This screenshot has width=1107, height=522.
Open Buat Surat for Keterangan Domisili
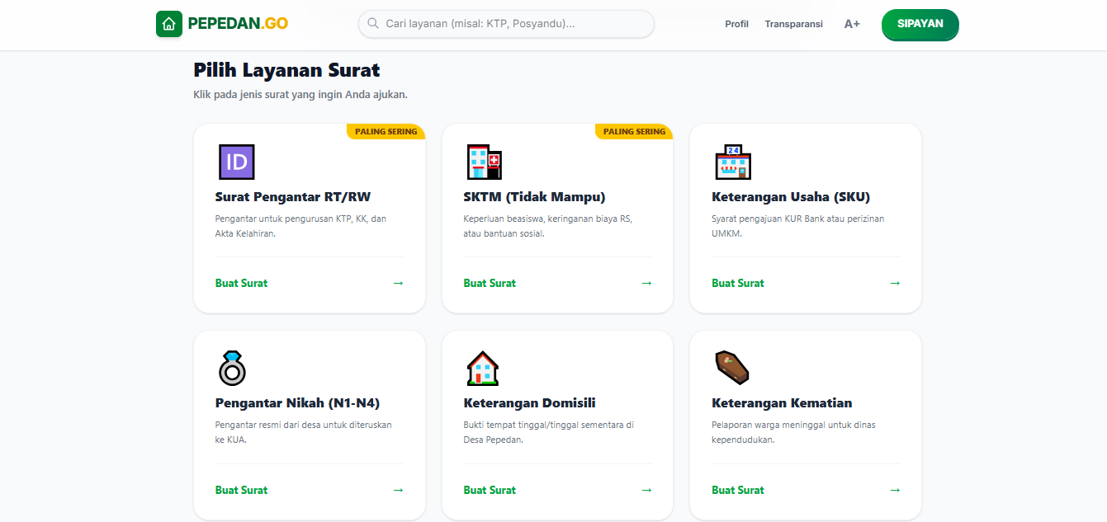tap(489, 490)
